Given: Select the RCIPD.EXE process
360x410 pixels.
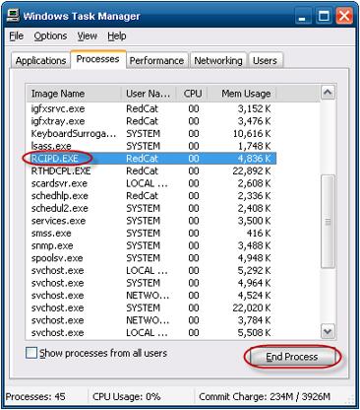Looking at the screenshot, I should click(151, 159).
